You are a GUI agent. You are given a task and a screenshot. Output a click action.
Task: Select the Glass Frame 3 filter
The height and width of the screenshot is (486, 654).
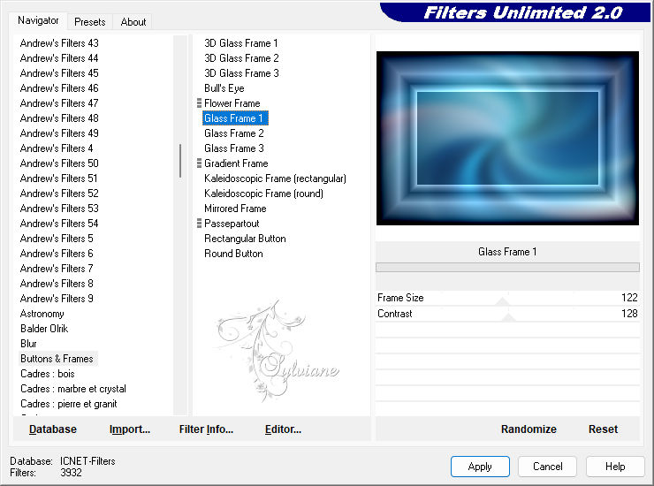pyautogui.click(x=233, y=148)
